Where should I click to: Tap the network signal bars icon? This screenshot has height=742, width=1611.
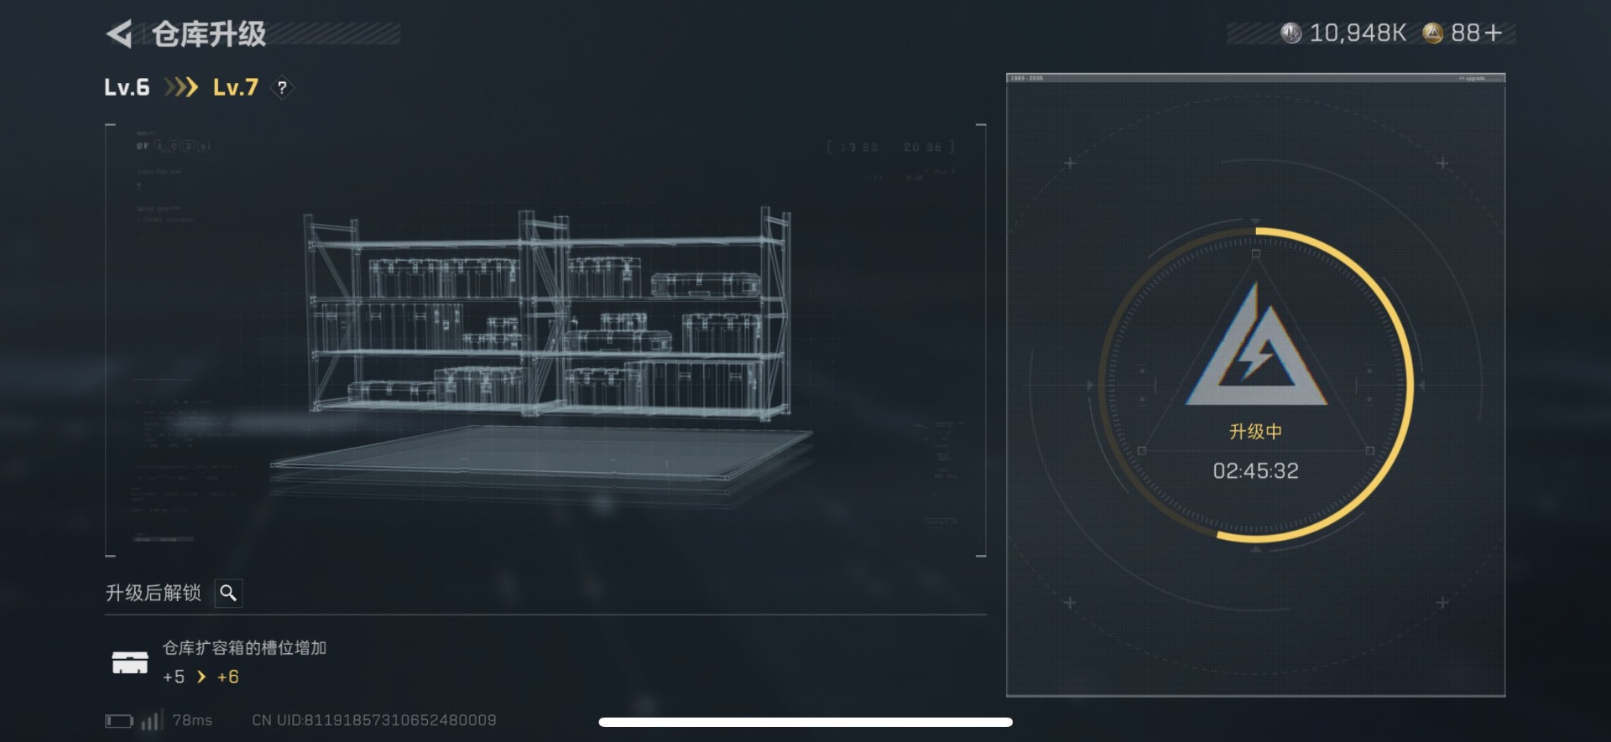pyautogui.click(x=152, y=719)
